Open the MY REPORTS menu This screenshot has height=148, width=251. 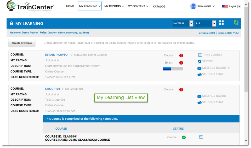[114, 6]
